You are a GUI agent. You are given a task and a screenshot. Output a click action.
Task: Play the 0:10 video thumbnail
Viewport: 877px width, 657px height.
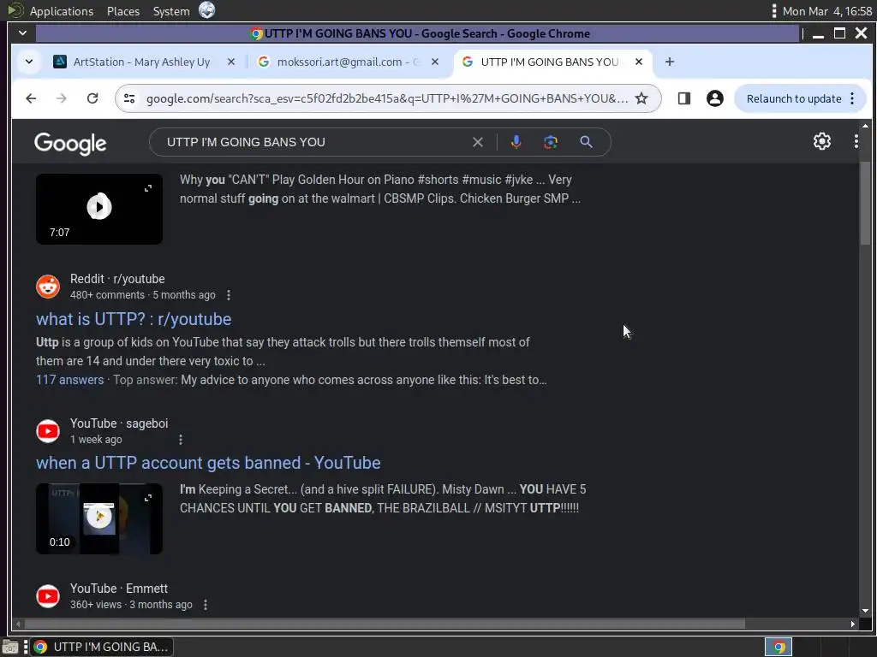point(99,517)
